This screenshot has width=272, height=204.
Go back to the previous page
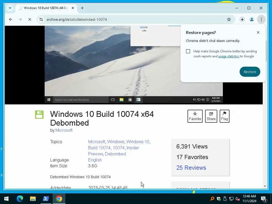pyautogui.click(x=11, y=19)
